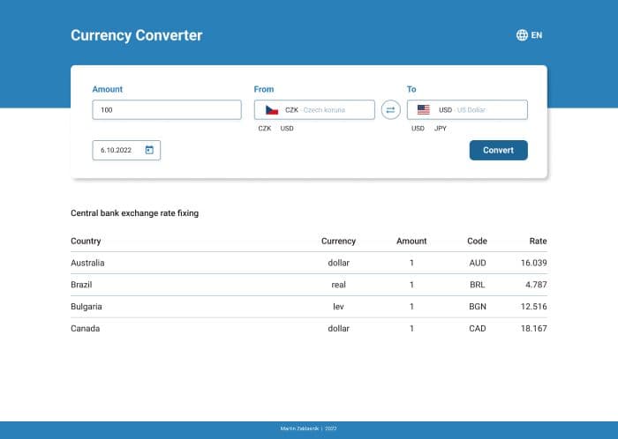The image size is (618, 439).
Task: Click the Amount column header in table
Action: tap(411, 242)
